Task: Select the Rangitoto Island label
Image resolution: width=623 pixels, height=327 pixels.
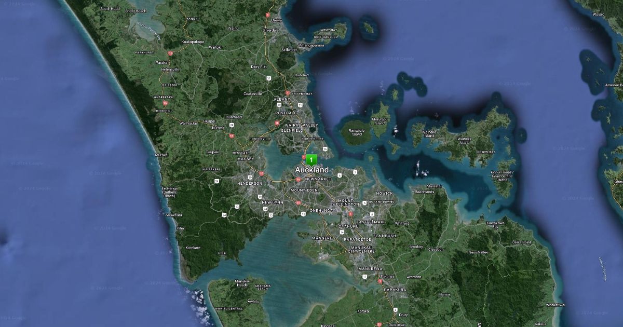Action: [x=356, y=132]
